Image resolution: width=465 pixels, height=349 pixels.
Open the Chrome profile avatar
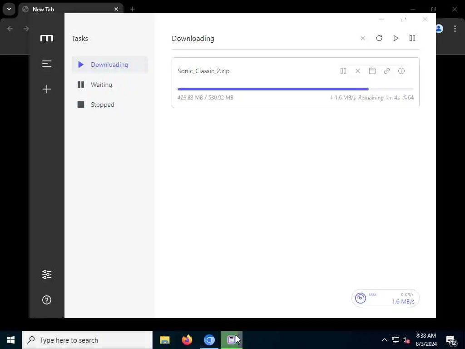pyautogui.click(x=439, y=29)
